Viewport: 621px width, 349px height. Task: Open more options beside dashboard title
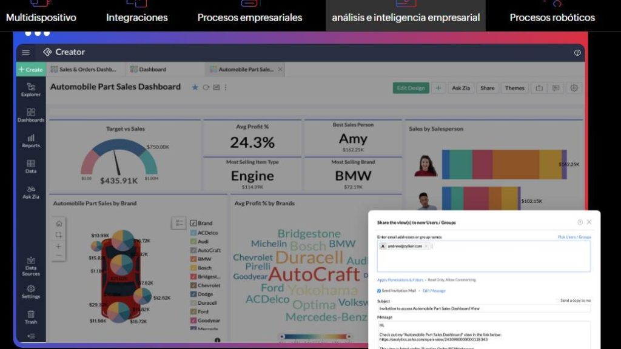(226, 87)
